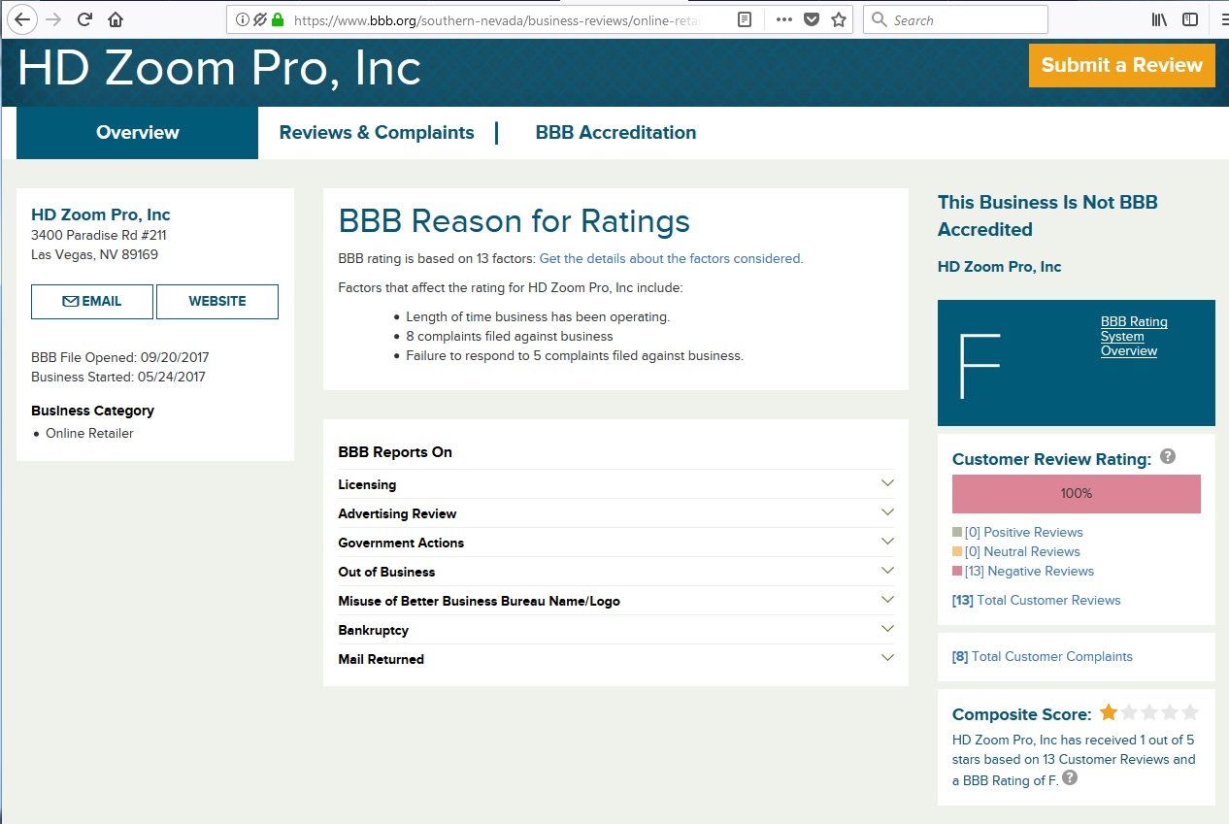Click the tracking protection shield icon
Screen dimensions: 1229x824
[259, 19]
